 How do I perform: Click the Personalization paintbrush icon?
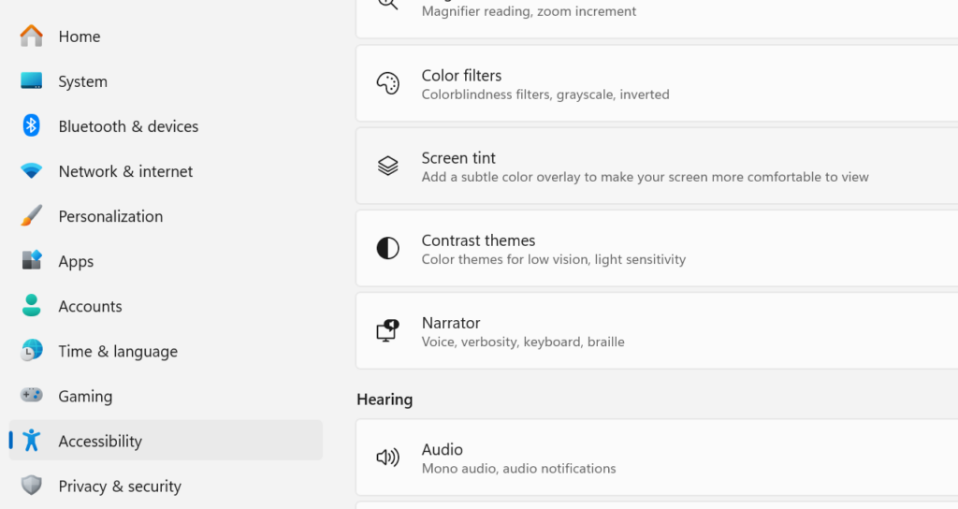point(31,216)
